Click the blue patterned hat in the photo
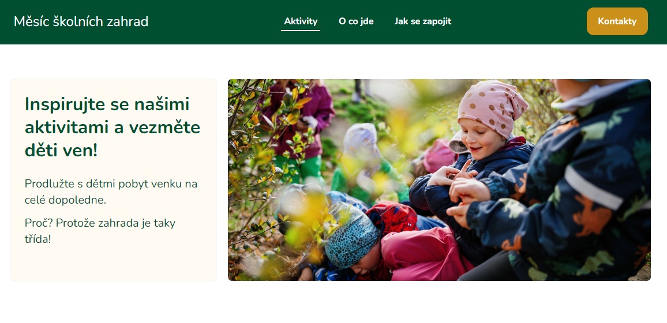 (x=351, y=236)
